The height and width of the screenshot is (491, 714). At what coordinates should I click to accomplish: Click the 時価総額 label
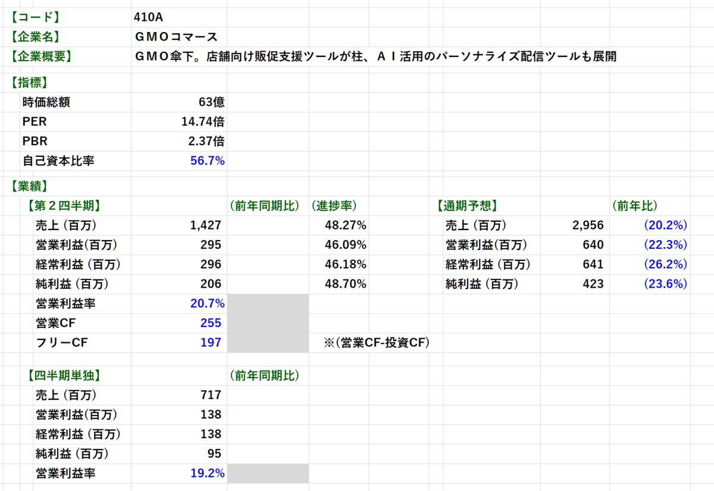tap(46, 102)
